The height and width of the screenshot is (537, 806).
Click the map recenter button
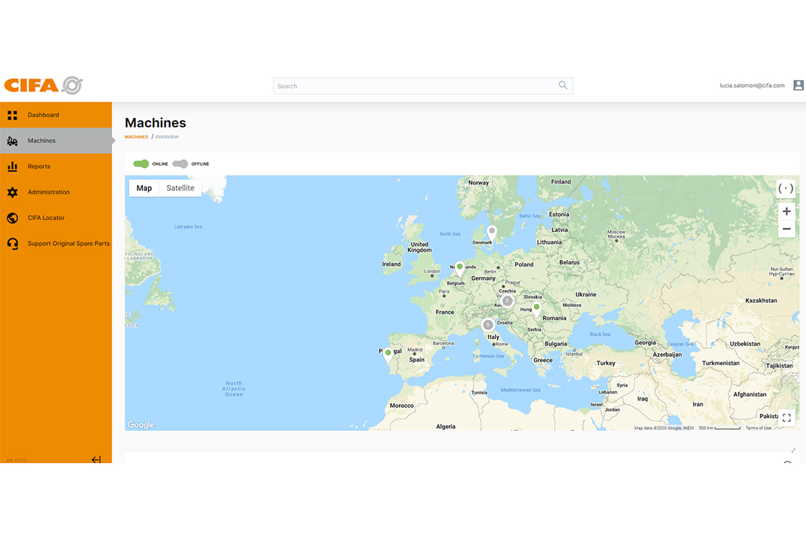tap(786, 189)
